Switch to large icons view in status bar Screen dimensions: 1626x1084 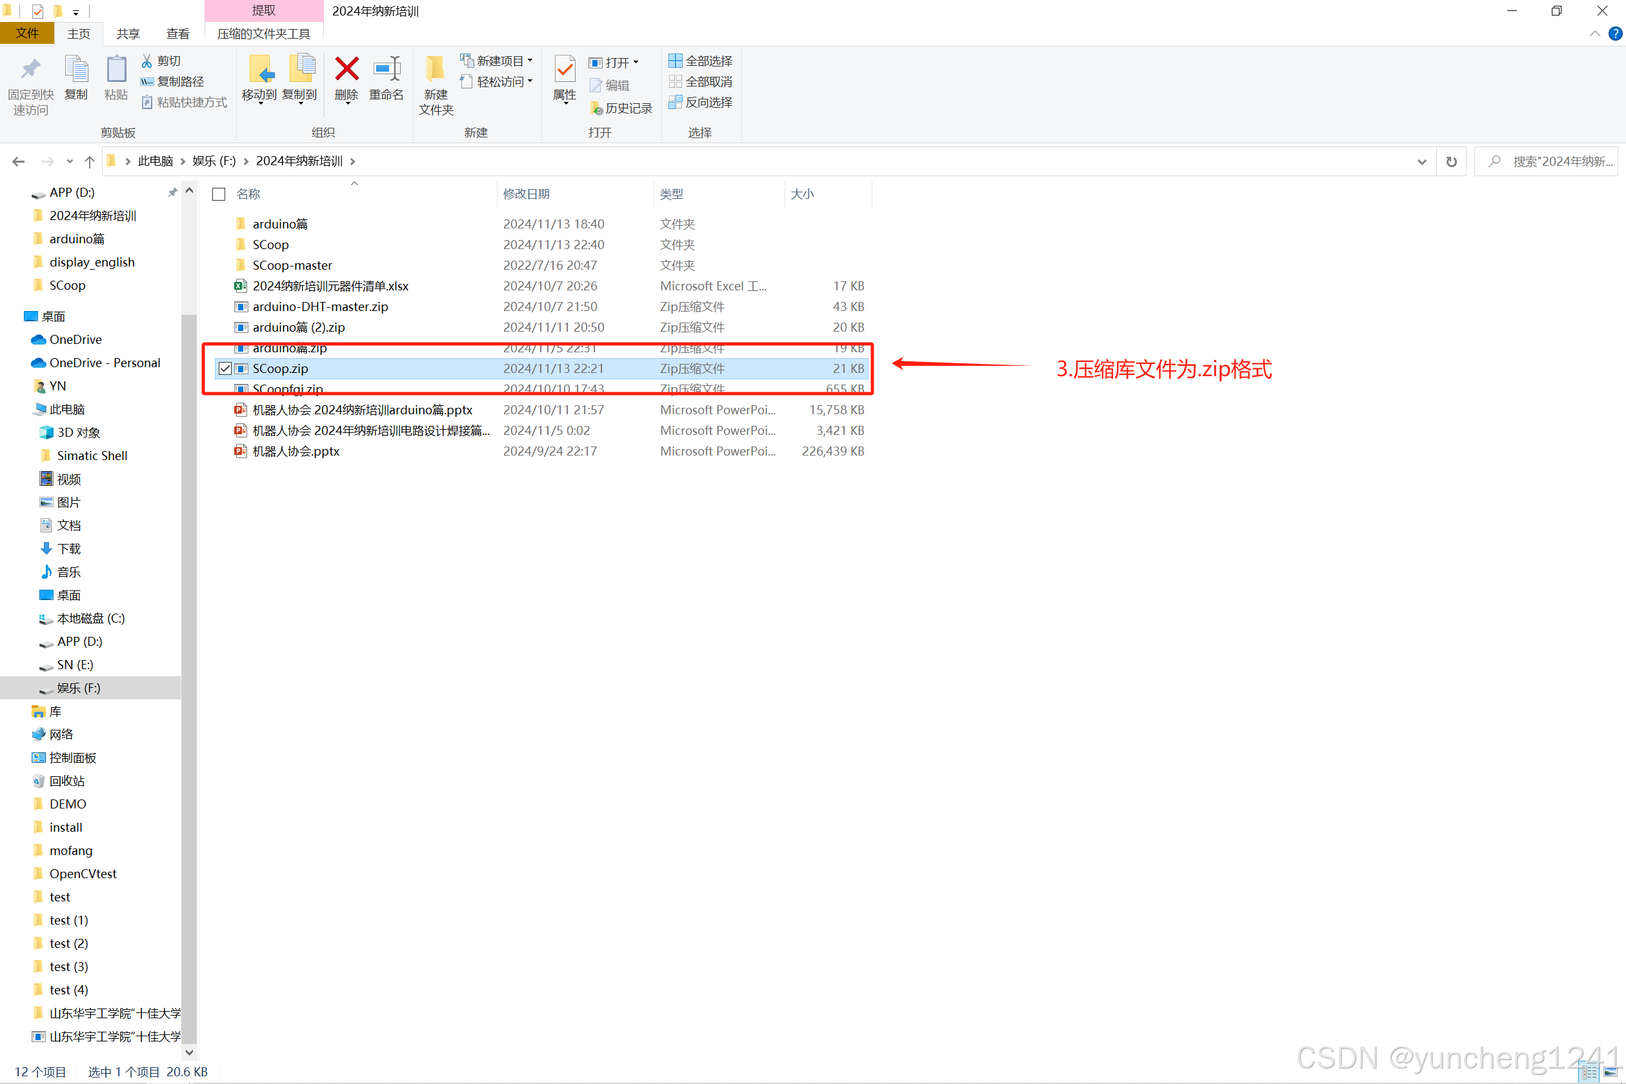pos(1610,1072)
